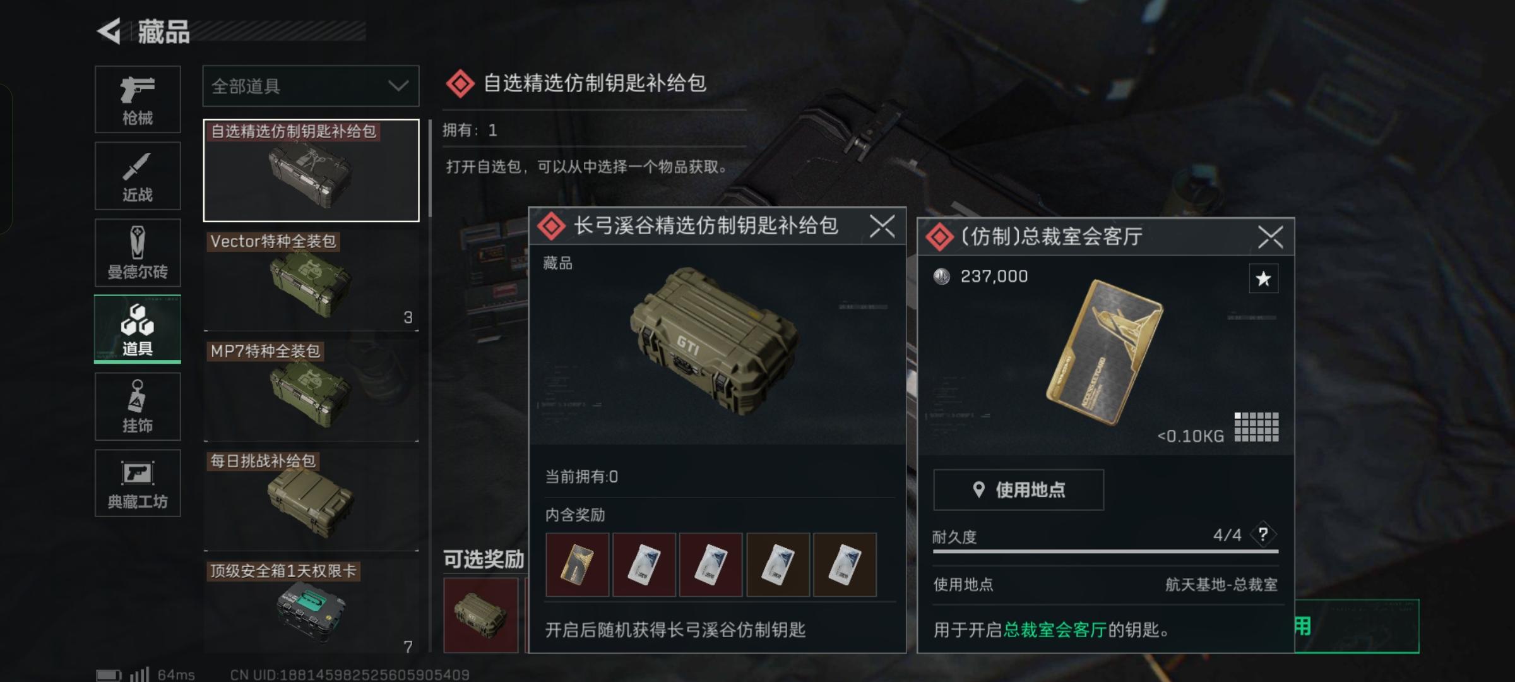Click the crate thumbnail under 可选奖励
The image size is (1515, 682).
[x=481, y=614]
